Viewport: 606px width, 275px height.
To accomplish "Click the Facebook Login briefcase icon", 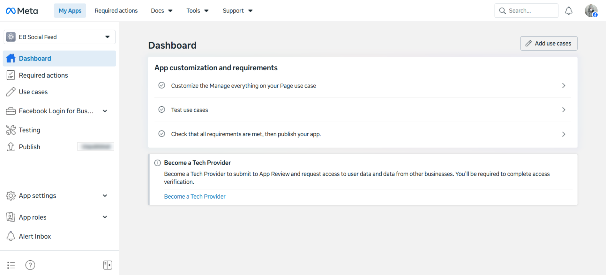I will tap(11, 111).
